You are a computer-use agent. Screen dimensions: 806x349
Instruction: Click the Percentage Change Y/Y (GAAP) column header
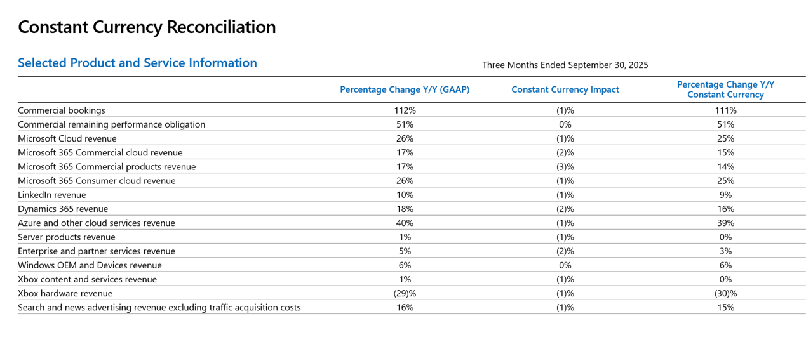405,89
